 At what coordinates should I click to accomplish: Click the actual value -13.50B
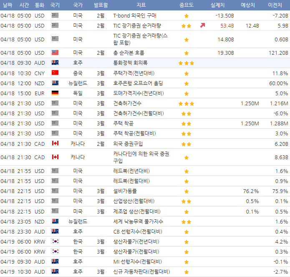[224, 16]
